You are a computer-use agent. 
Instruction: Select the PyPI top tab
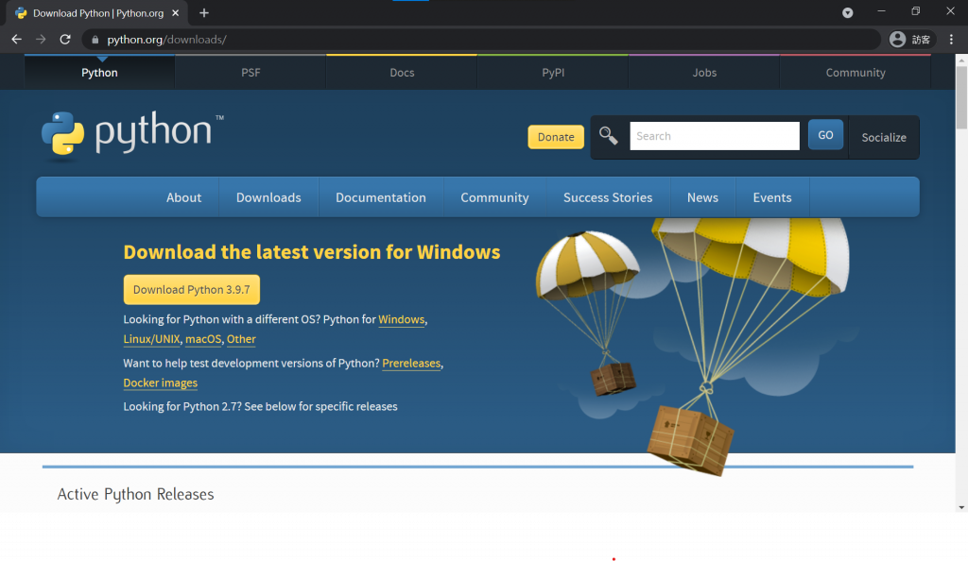(x=553, y=73)
